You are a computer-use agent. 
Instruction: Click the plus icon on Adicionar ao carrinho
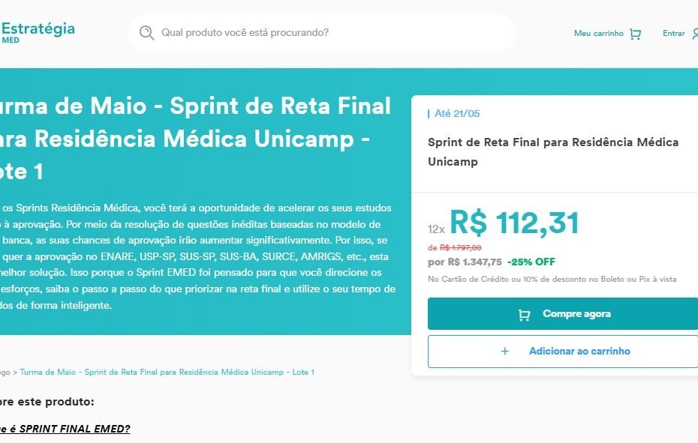pyautogui.click(x=505, y=352)
